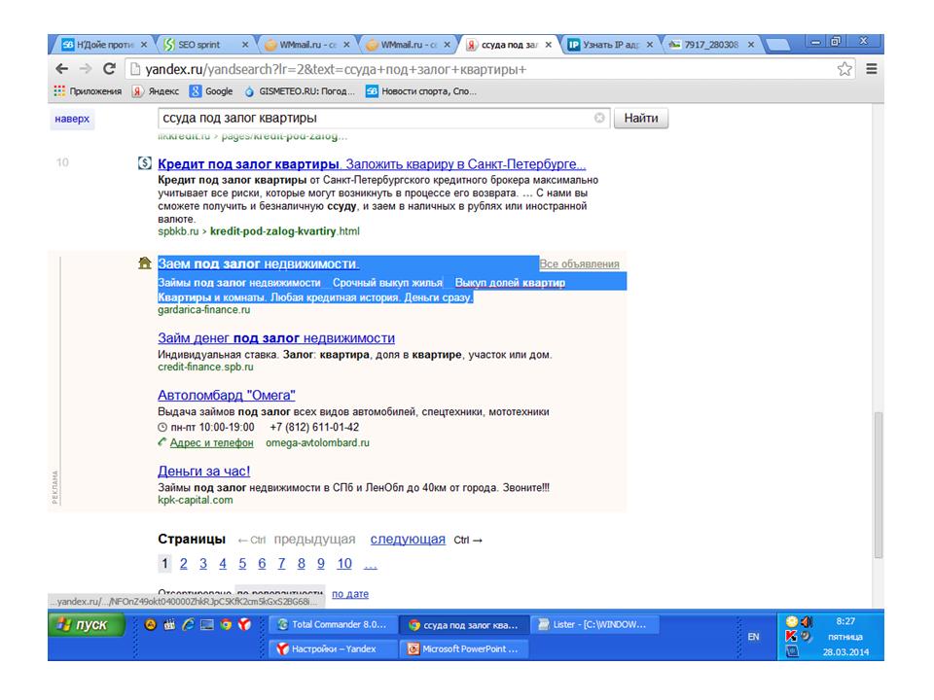Click the credit-finance.spb.ru URL

[205, 367]
